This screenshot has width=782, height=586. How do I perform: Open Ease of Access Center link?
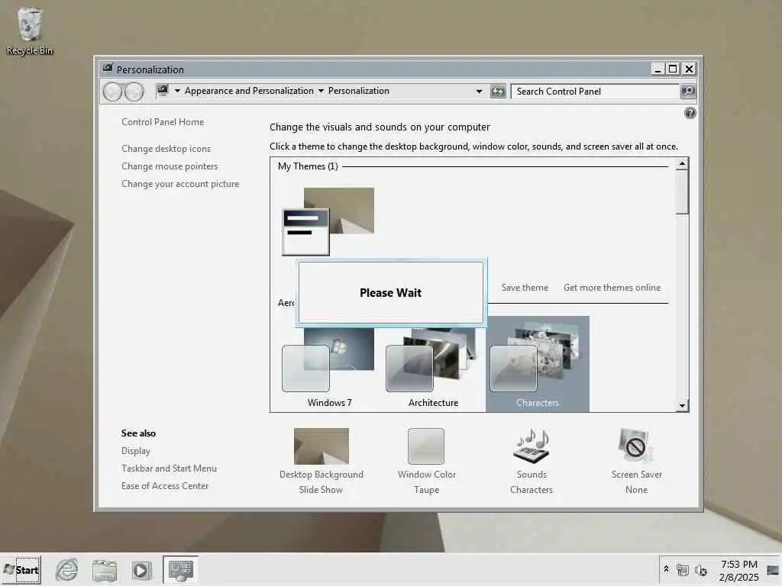coord(165,486)
